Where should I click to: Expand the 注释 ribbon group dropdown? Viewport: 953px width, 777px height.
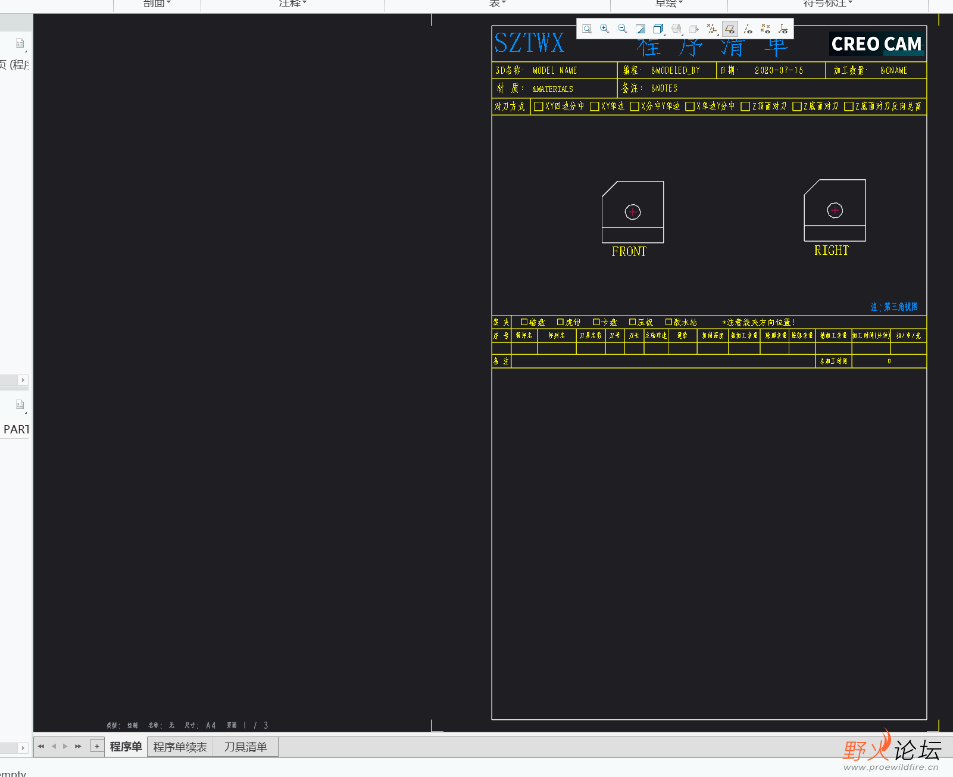click(x=293, y=4)
